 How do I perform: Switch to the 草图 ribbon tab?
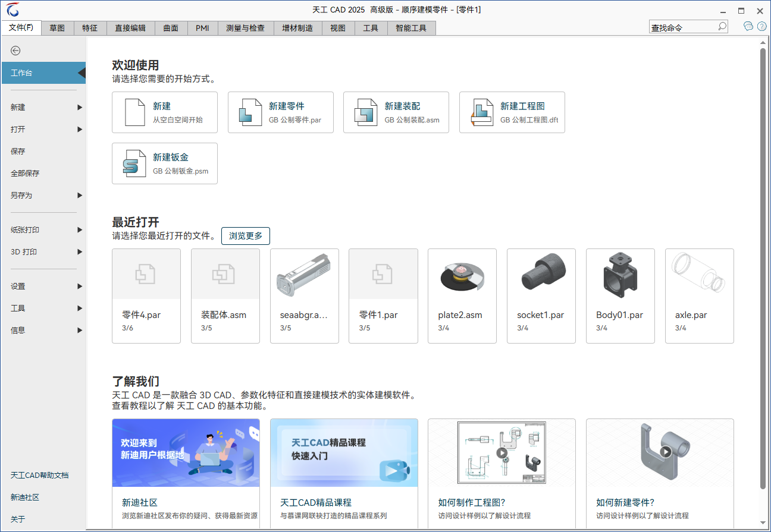point(57,28)
